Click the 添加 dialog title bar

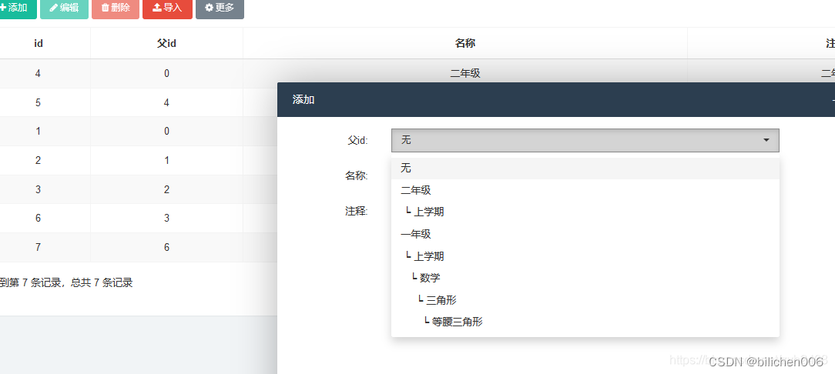click(556, 99)
